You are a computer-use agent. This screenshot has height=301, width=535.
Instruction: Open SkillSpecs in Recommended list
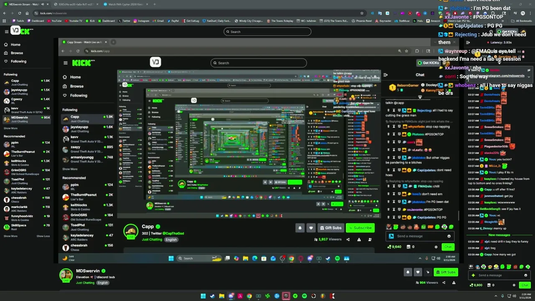pos(27,227)
